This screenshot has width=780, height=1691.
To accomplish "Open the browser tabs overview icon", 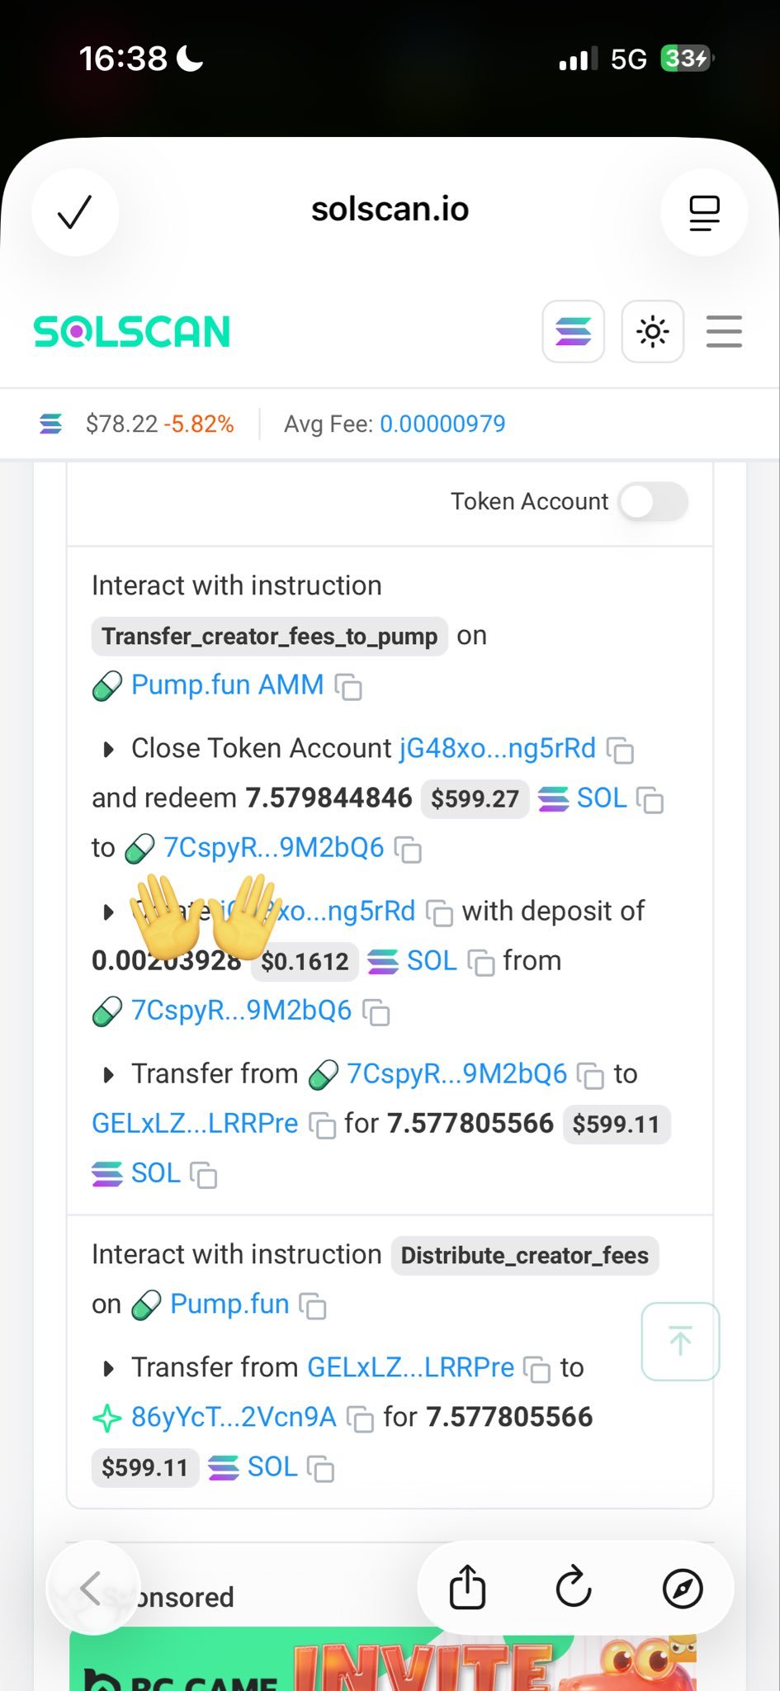I will click(x=704, y=212).
